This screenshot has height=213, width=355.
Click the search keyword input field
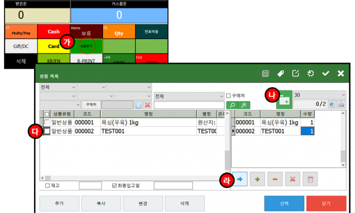[189, 105]
